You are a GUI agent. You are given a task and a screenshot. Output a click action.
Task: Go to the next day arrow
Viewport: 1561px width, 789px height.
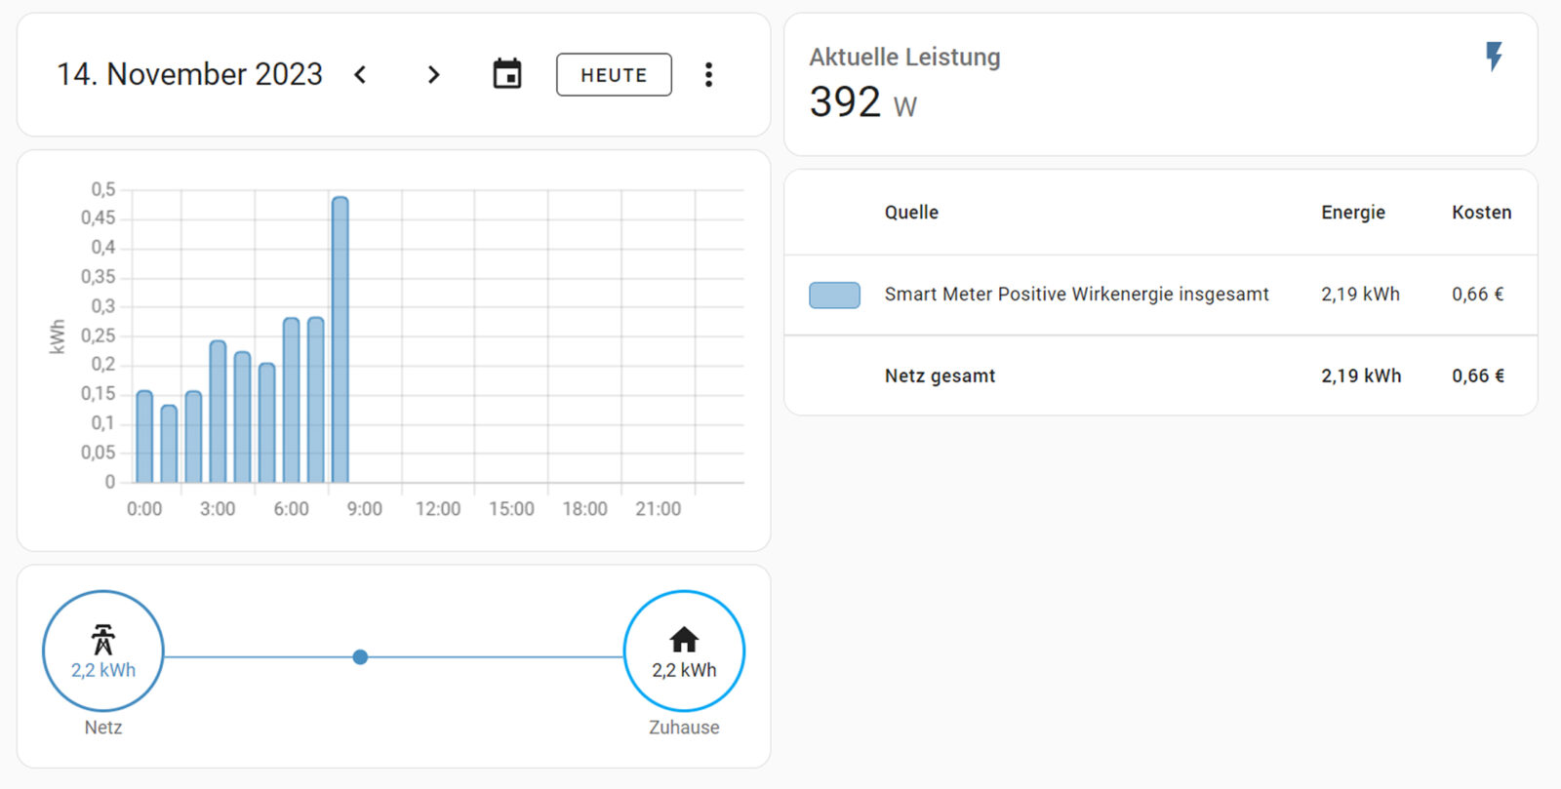[x=433, y=75]
